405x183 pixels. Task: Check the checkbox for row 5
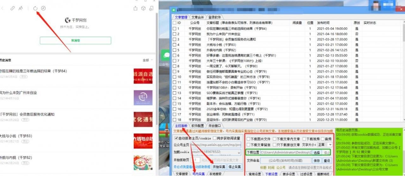174,50
